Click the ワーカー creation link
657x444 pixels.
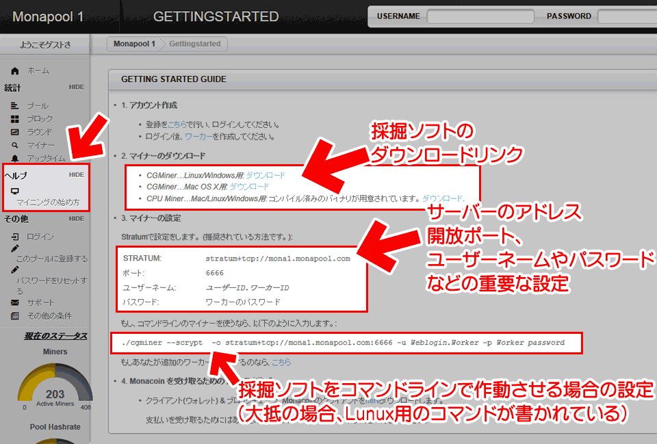tap(198, 137)
